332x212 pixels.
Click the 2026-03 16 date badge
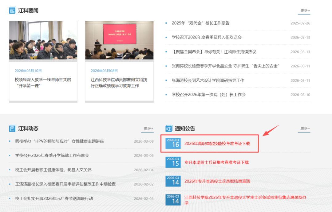pyautogui.click(x=173, y=143)
